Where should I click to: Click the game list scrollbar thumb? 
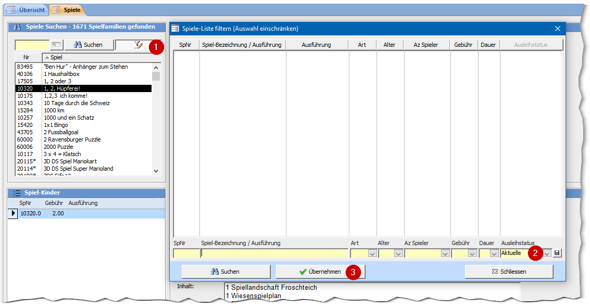pyautogui.click(x=156, y=76)
